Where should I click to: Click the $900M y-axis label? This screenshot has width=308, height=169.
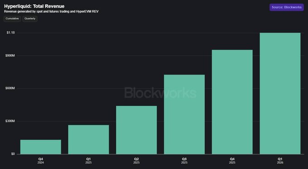coord(10,56)
